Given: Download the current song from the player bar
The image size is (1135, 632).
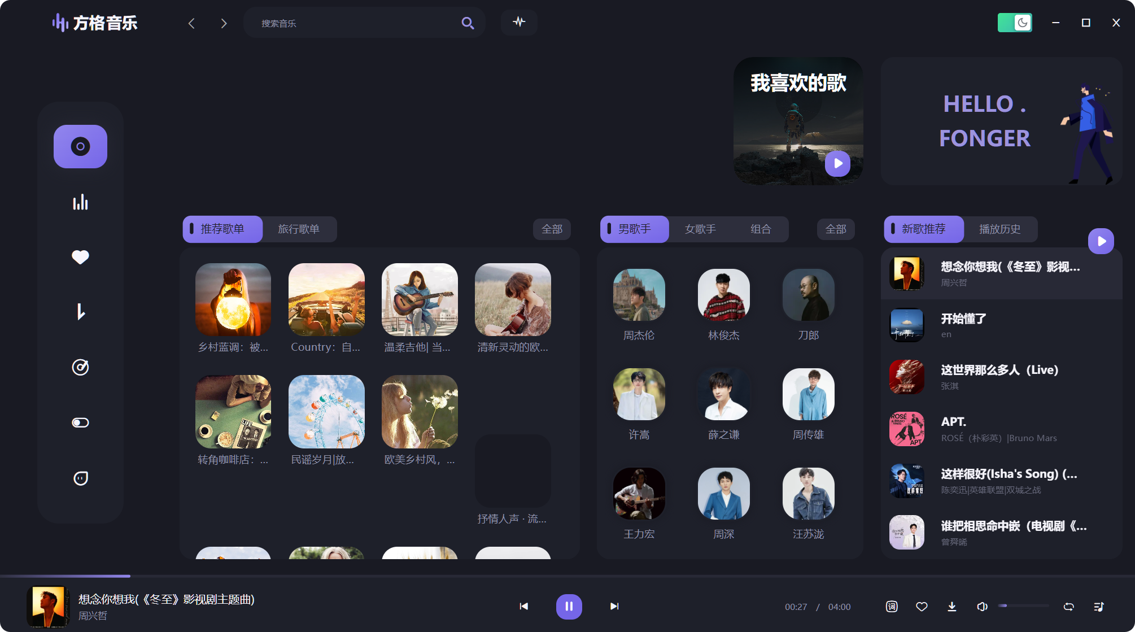Looking at the screenshot, I should 951,606.
